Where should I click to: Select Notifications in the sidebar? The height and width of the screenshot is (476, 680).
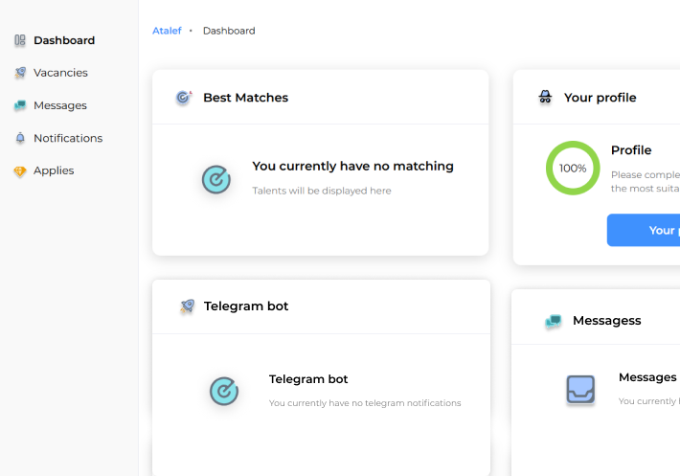pos(68,138)
